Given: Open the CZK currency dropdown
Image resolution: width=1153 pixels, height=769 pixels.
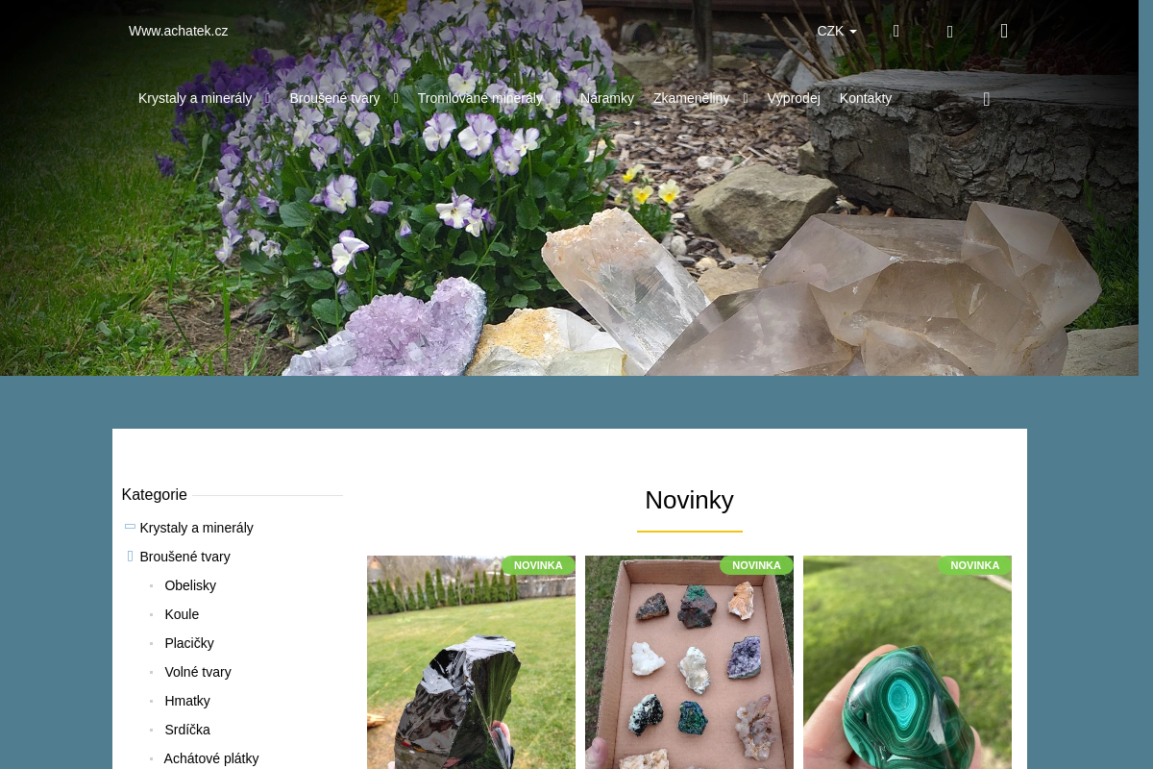Looking at the screenshot, I should click(837, 31).
